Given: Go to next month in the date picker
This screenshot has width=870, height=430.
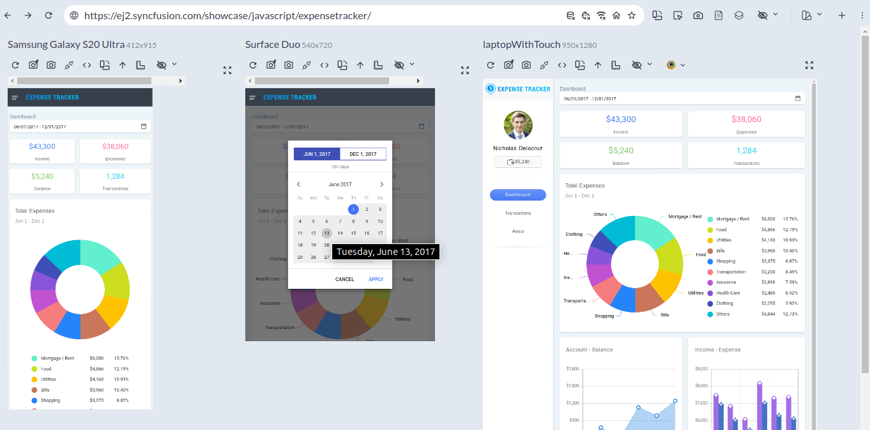Looking at the screenshot, I should pyautogui.click(x=381, y=185).
